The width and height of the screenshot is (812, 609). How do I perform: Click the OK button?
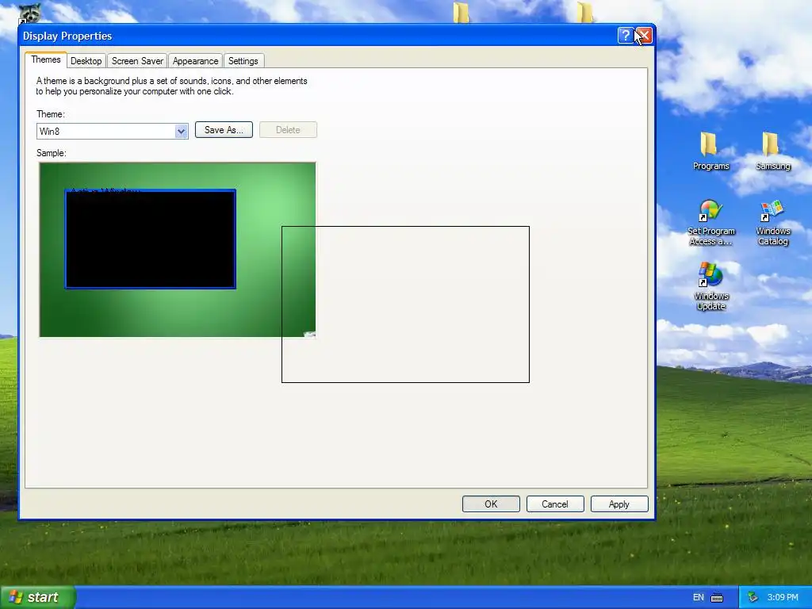tap(491, 504)
